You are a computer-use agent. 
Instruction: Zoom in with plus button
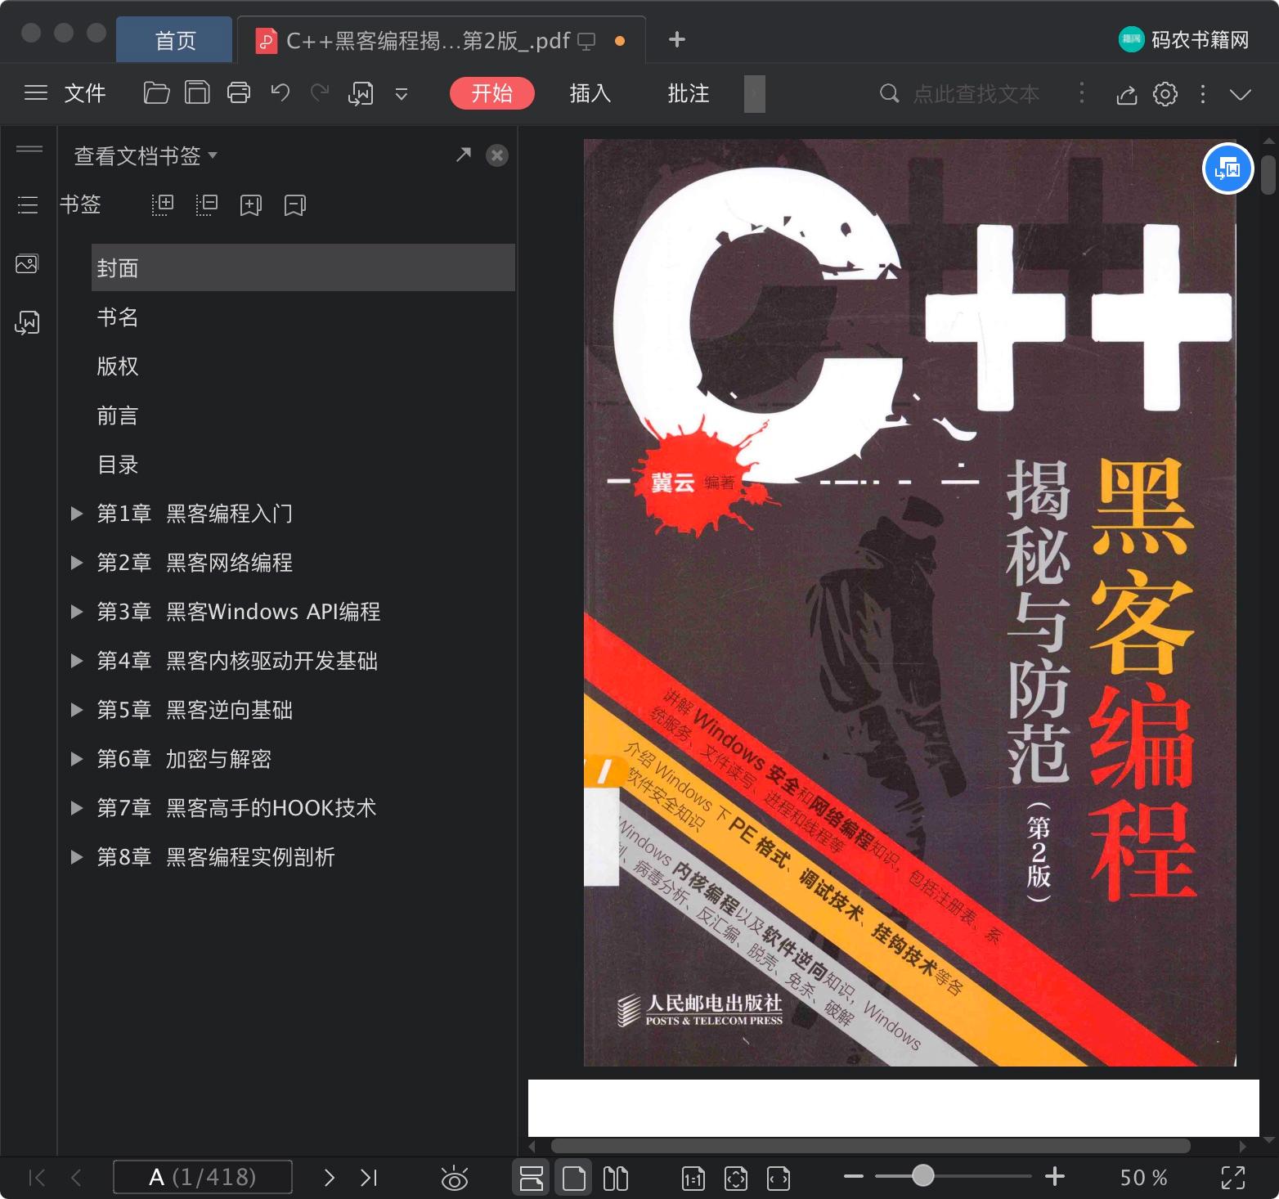click(1055, 1177)
